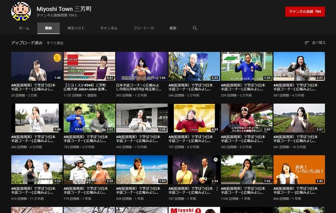Image resolution: width=336 pixels, height=213 pixels.
Task: Click 513 回視聴・11 か月前 metadata
Action: 27,199
